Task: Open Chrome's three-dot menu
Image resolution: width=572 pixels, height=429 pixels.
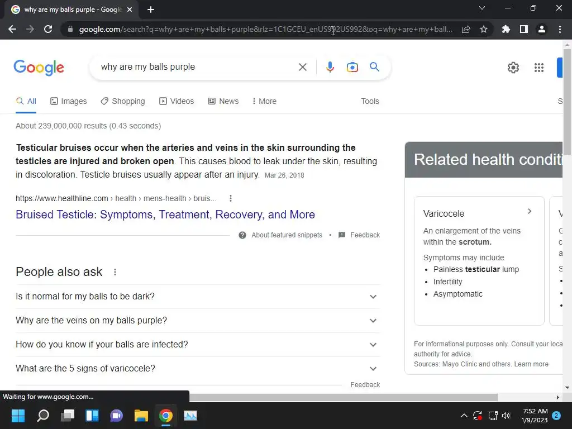Action: pyautogui.click(x=560, y=29)
